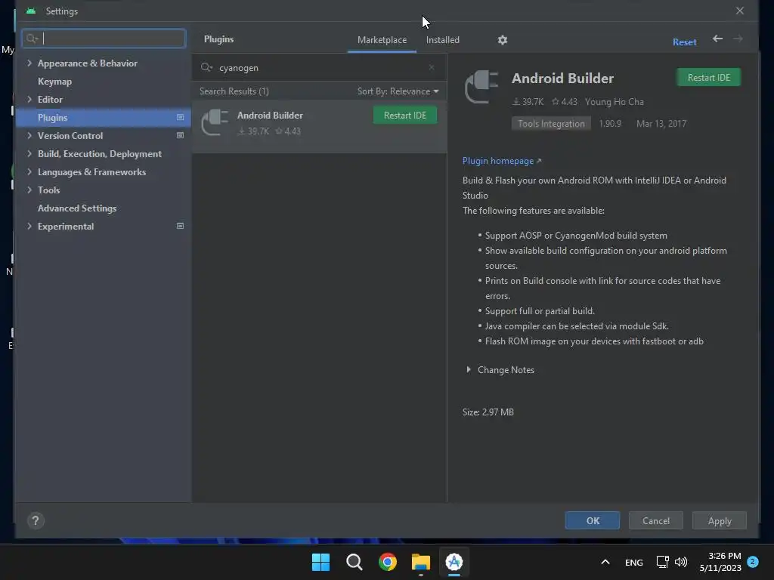Click Restart IDE in plugin details pane

click(708, 78)
